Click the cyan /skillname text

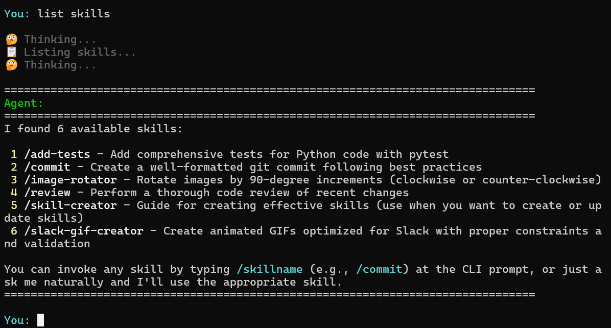coord(270,269)
